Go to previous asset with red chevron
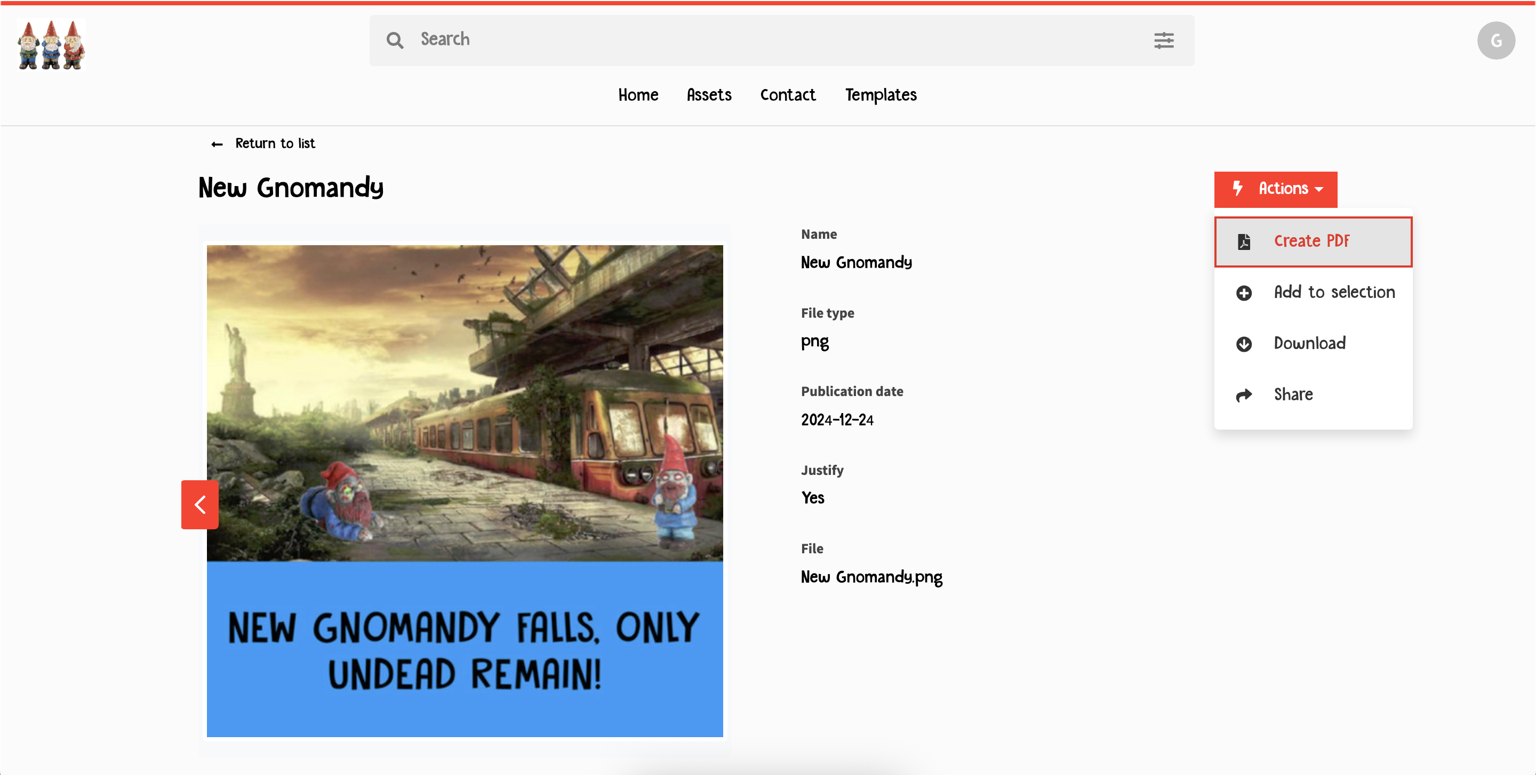This screenshot has width=1536, height=775. click(200, 504)
